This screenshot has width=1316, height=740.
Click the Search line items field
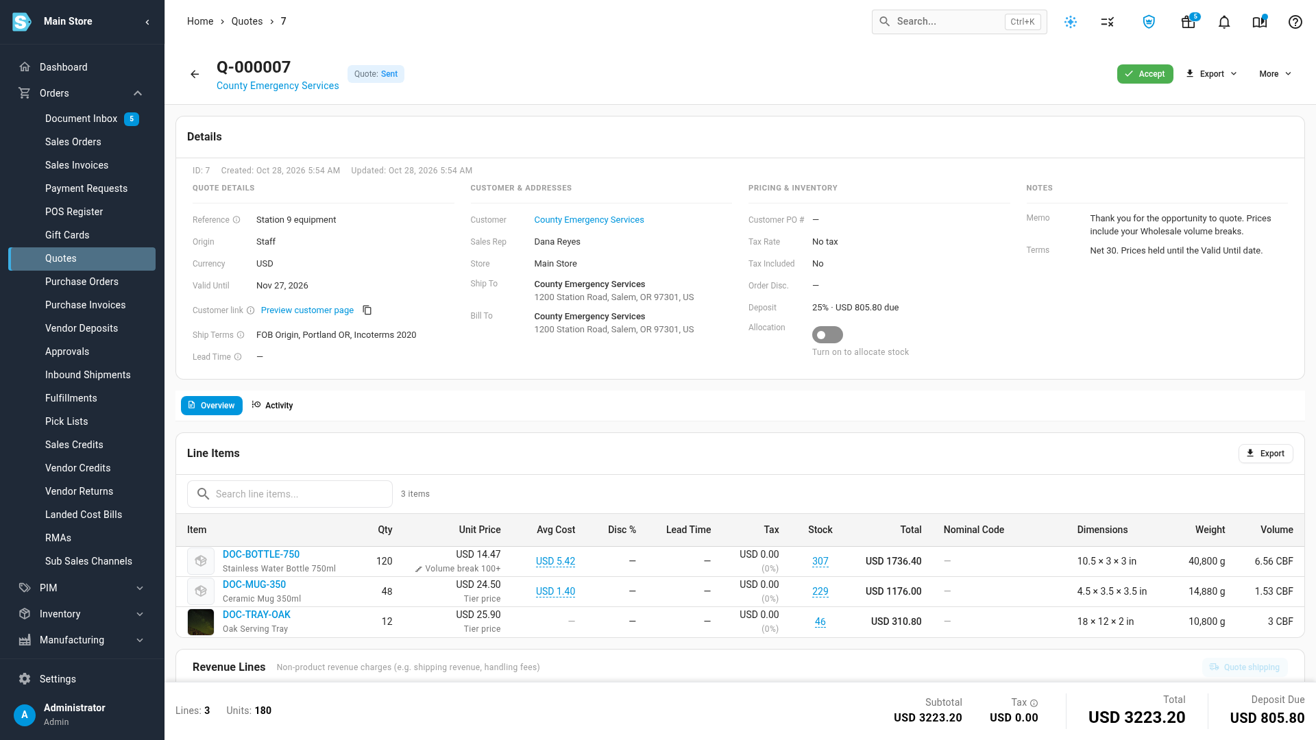290,494
